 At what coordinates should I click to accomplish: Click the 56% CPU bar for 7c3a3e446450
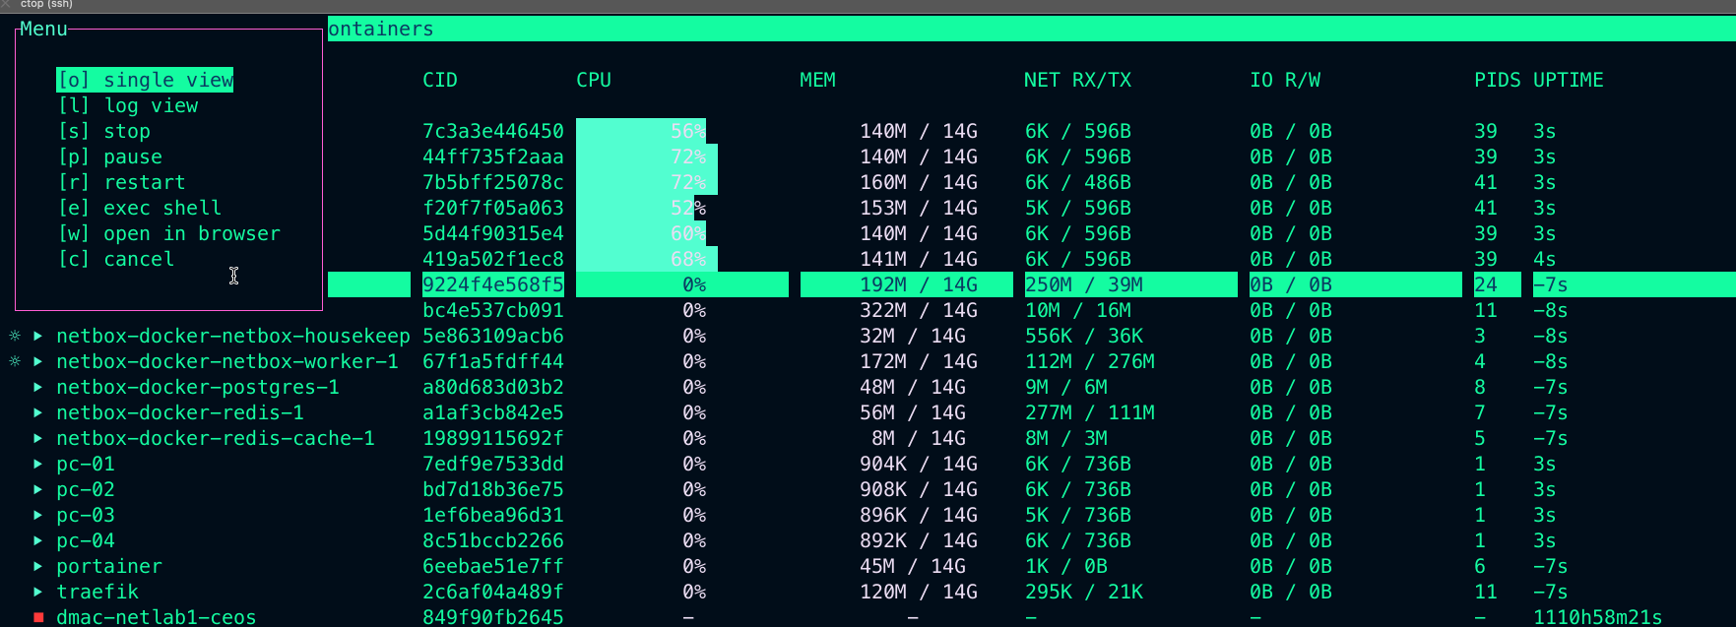tap(641, 131)
